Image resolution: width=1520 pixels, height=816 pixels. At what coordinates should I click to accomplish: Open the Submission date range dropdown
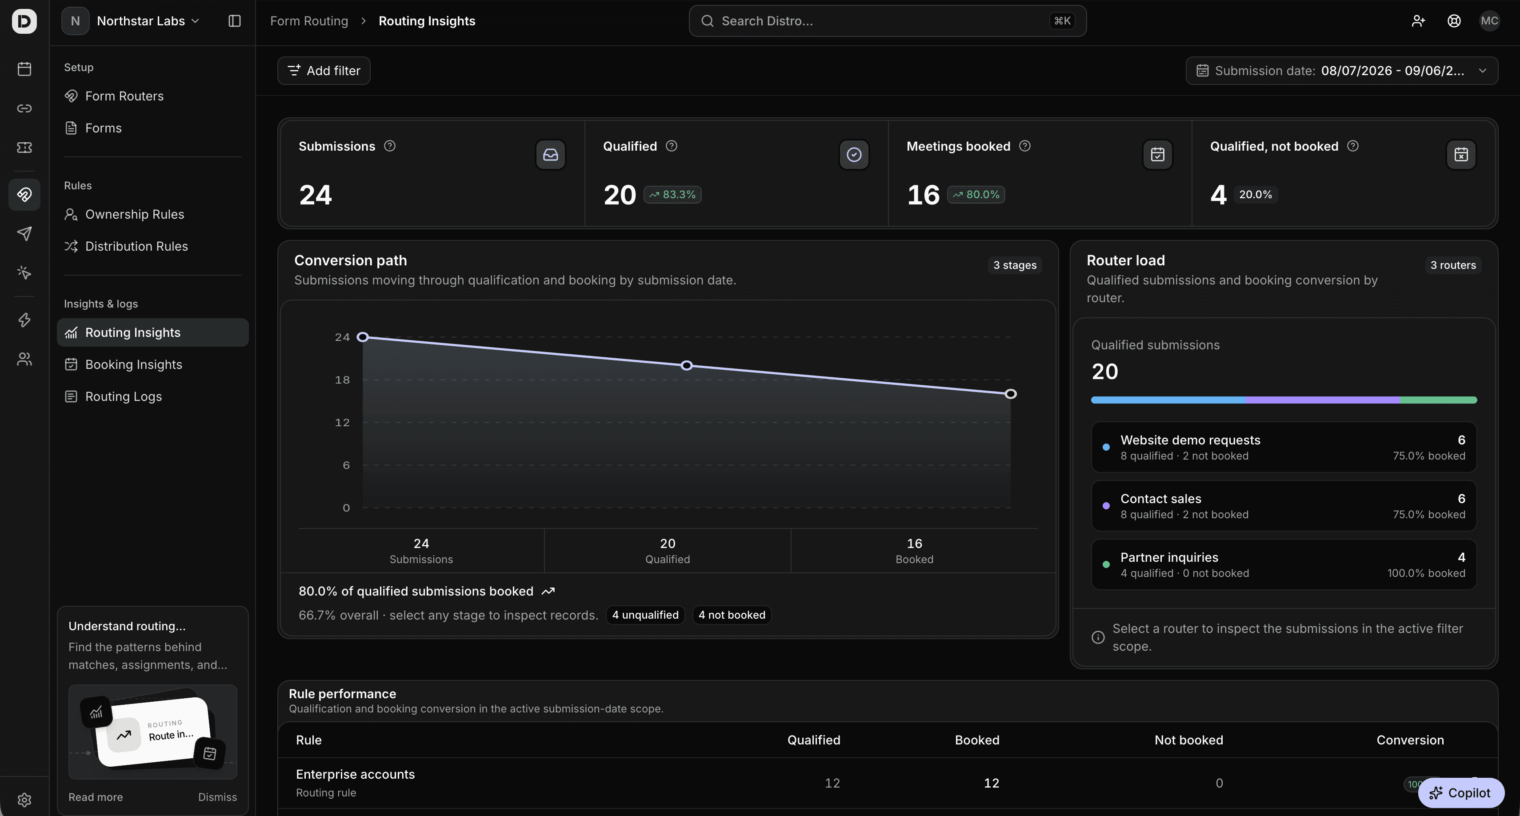(1342, 71)
